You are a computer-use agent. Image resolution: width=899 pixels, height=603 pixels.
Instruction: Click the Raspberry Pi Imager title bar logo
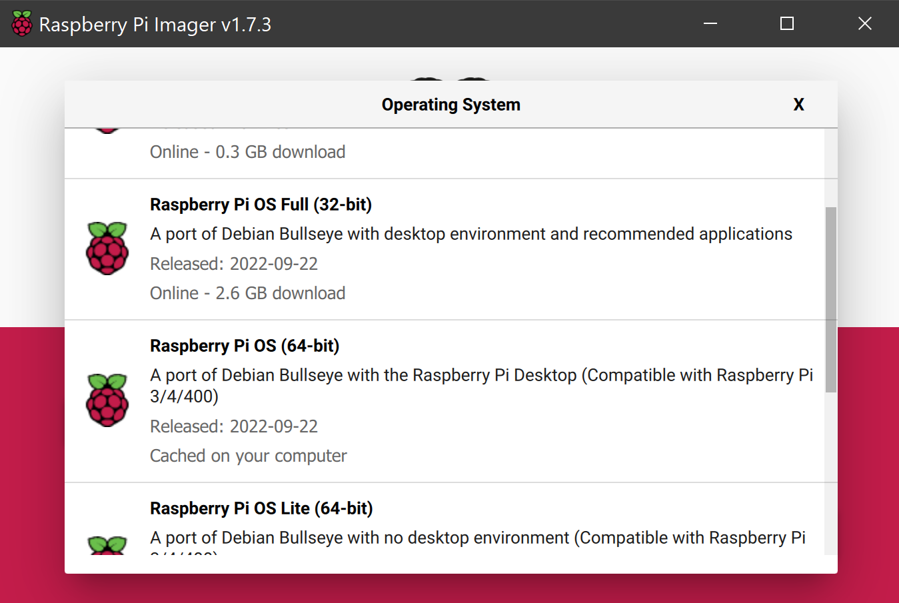(x=22, y=24)
